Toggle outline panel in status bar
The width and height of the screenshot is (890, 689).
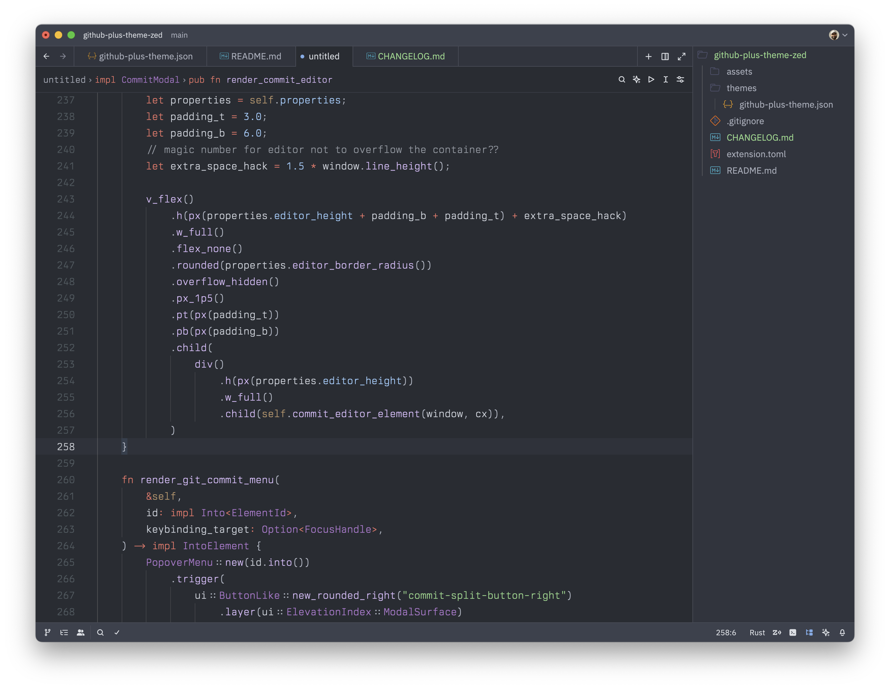pos(64,632)
